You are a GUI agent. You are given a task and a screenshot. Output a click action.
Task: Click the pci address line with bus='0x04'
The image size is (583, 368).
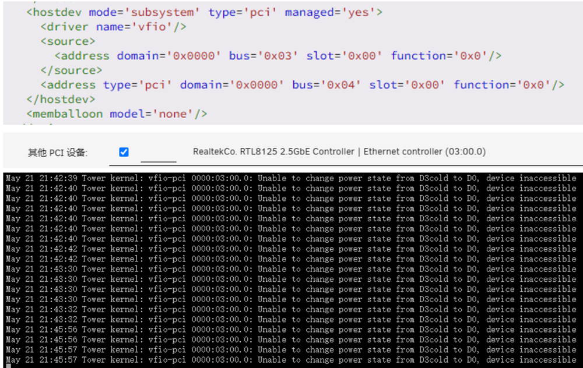coord(302,84)
